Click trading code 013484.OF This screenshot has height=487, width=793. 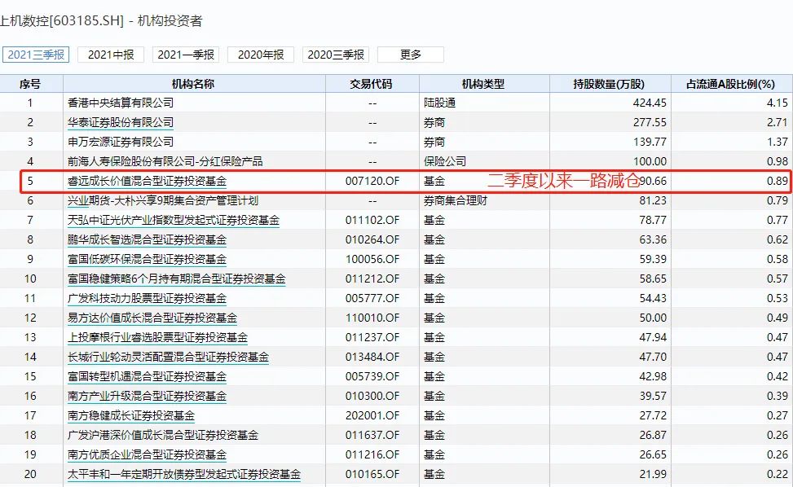[372, 358]
